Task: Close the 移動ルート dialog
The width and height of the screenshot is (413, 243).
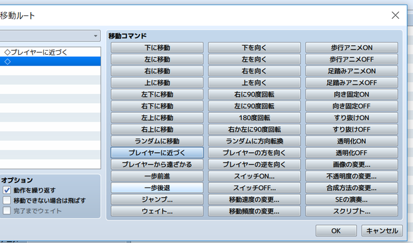Action: [395, 15]
